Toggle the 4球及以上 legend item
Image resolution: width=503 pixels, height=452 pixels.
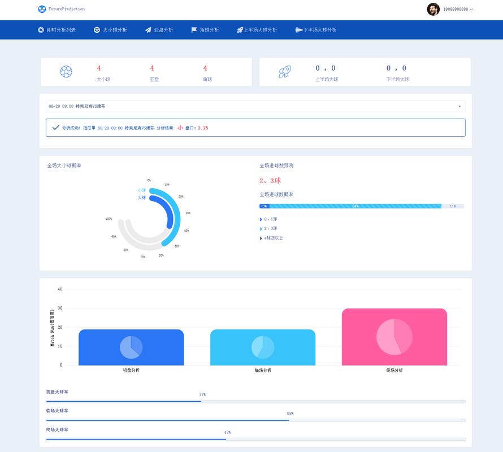click(271, 238)
